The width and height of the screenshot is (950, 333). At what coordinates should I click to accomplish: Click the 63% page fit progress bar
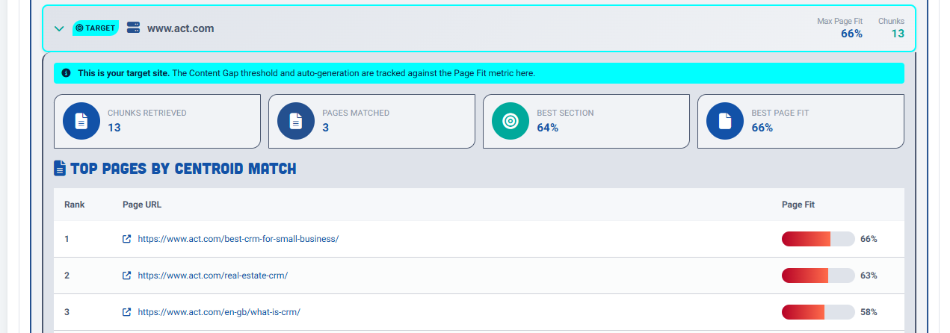coord(818,276)
